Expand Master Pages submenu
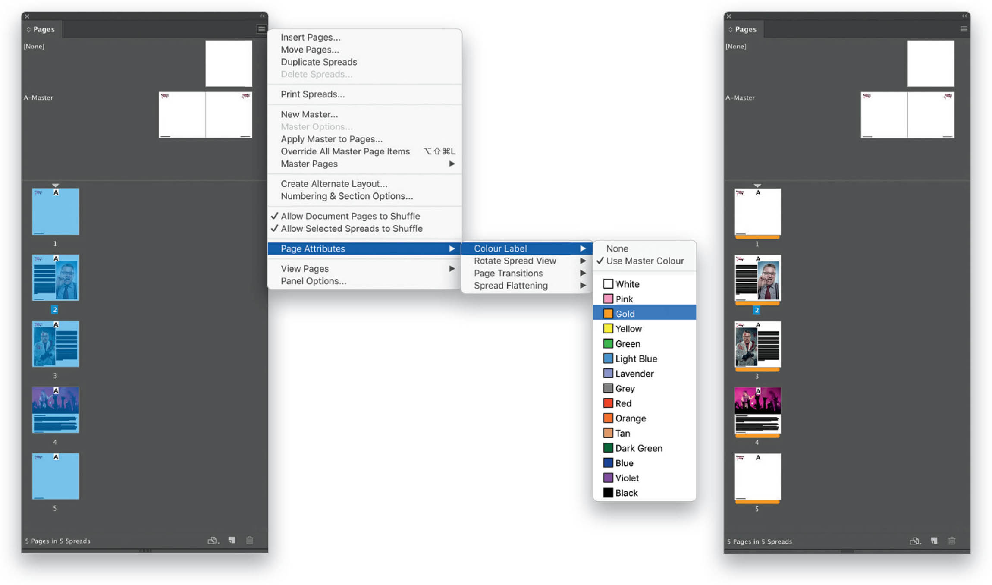Viewport: 992px width, 585px height. click(x=365, y=164)
